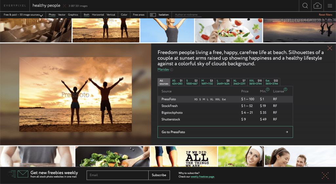Viewport: 336px width, 184px height.
Task: Select the Vector image type filter
Action: coord(62,15)
